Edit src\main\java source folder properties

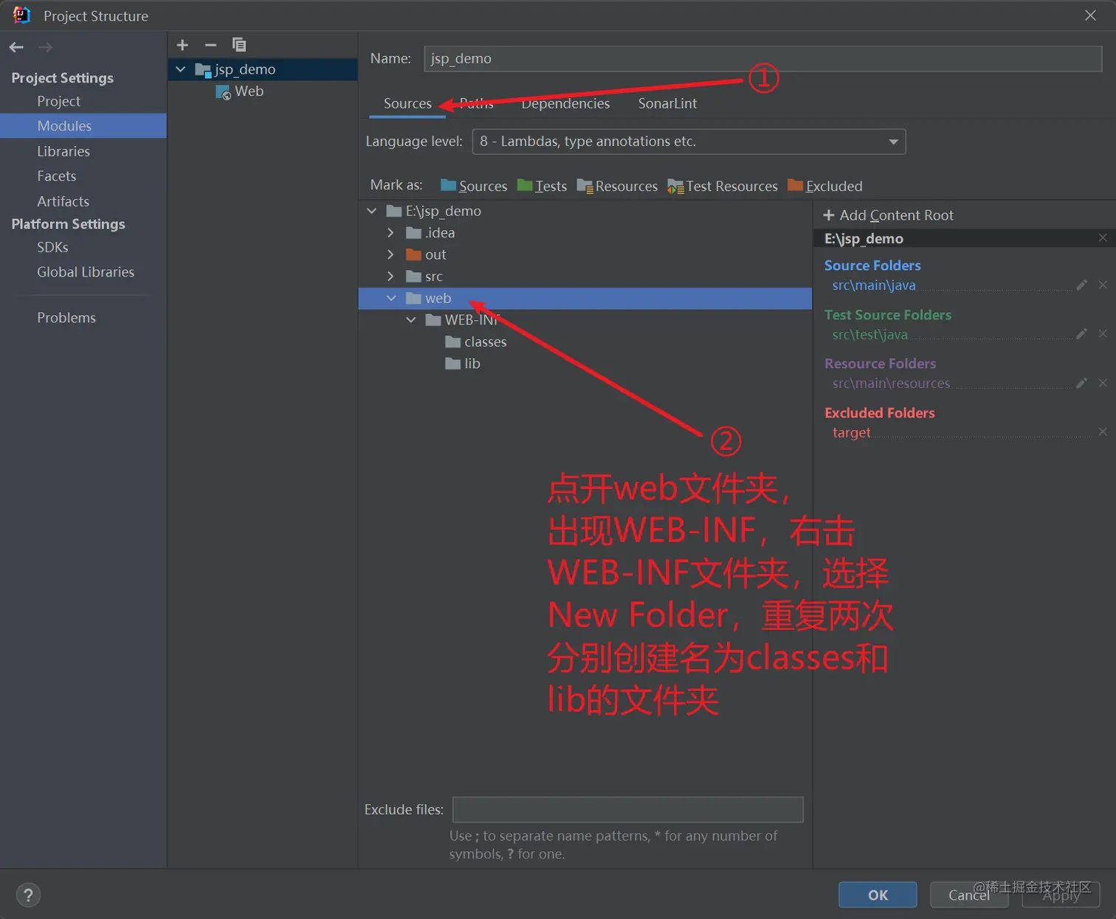click(x=1081, y=285)
